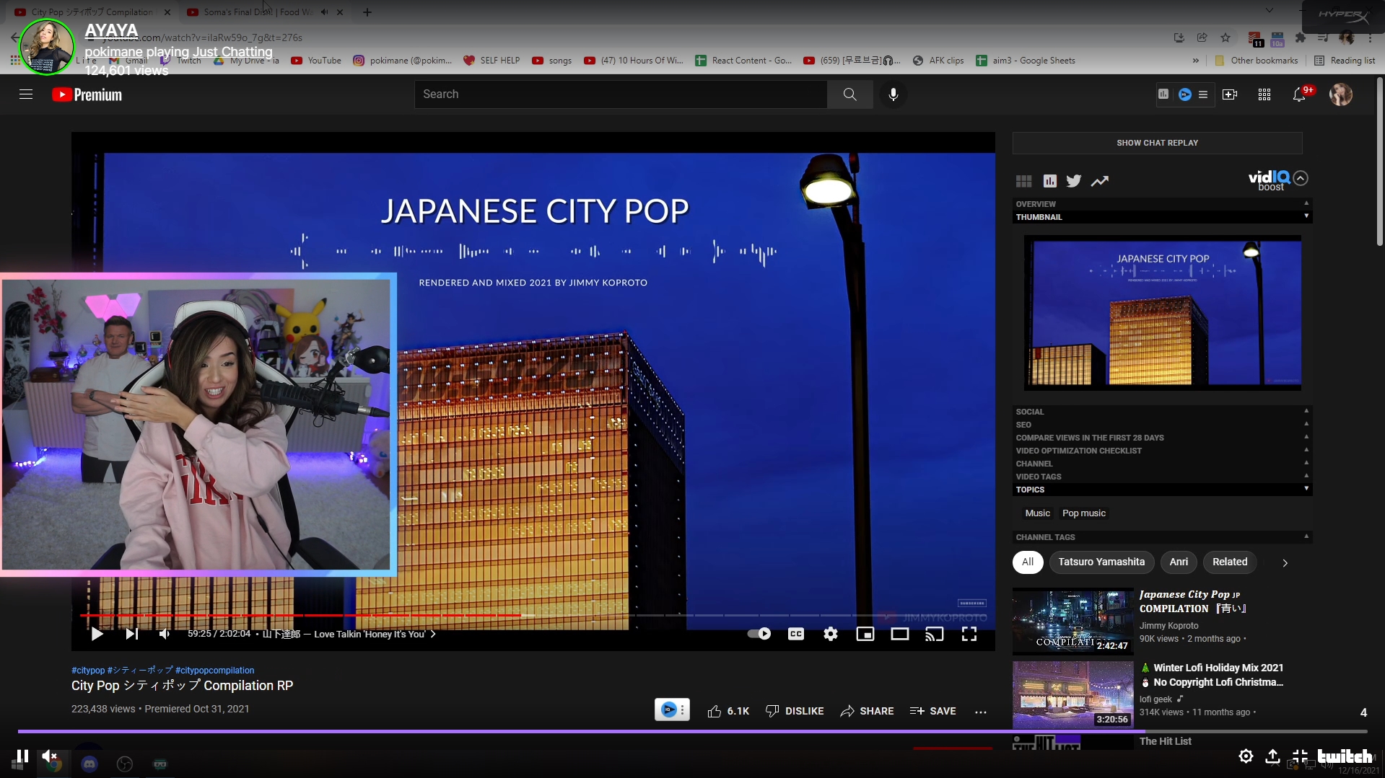1385x778 pixels.
Task: Play the City Pop video
Action: click(x=97, y=634)
